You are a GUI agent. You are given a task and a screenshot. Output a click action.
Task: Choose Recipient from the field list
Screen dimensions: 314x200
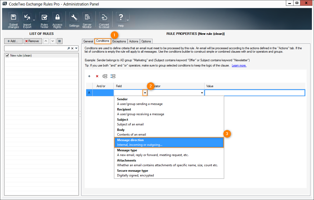coord(169,112)
